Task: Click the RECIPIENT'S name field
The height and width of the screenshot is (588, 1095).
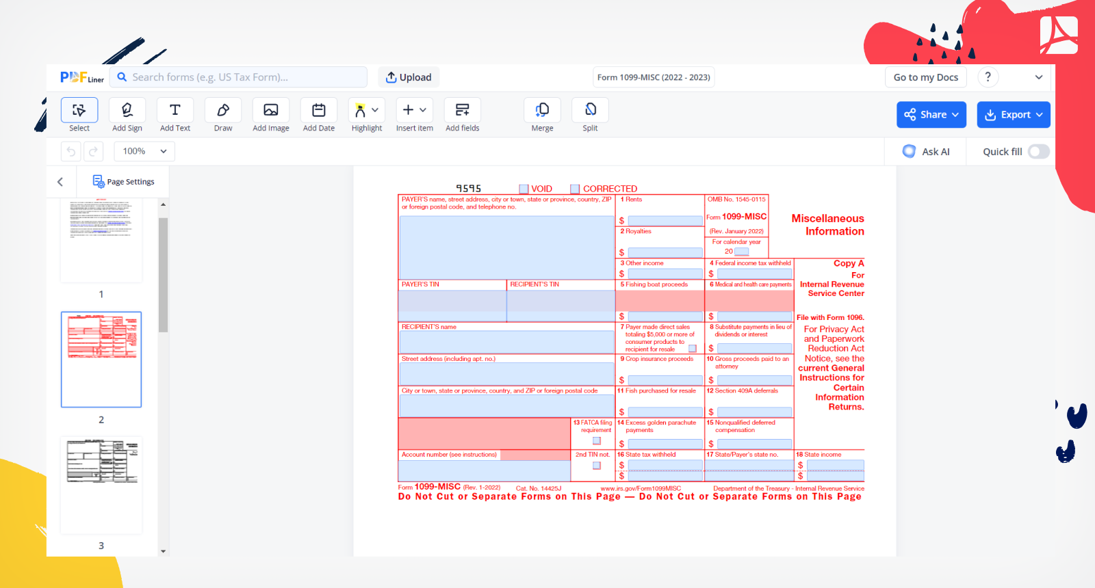Action: click(x=507, y=342)
